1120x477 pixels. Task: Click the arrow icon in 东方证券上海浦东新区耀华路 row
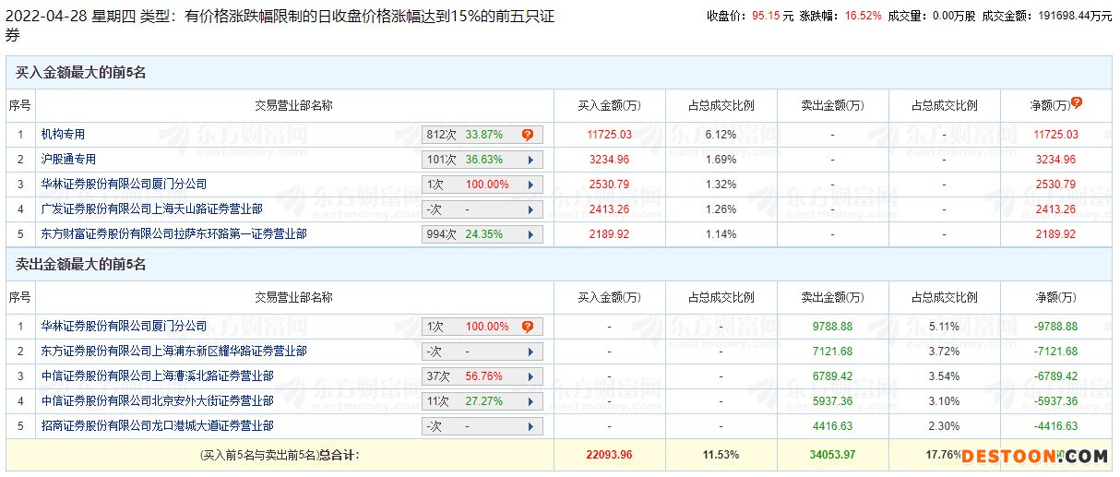click(x=530, y=352)
